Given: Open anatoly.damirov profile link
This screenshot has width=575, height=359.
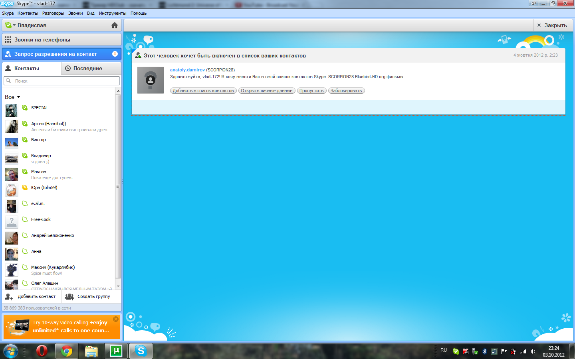Looking at the screenshot, I should pyautogui.click(x=187, y=70).
